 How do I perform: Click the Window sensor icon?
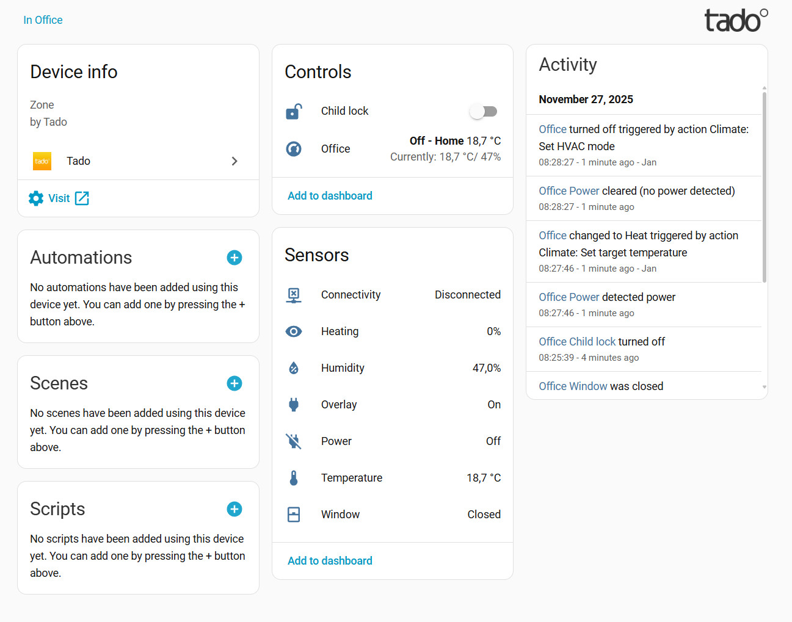(294, 515)
